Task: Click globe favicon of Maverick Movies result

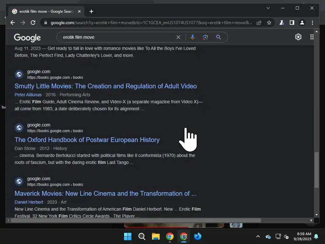Action: pyautogui.click(x=19, y=181)
